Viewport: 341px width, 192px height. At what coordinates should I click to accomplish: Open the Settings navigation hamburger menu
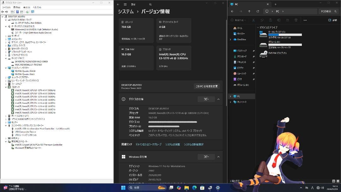125,4
